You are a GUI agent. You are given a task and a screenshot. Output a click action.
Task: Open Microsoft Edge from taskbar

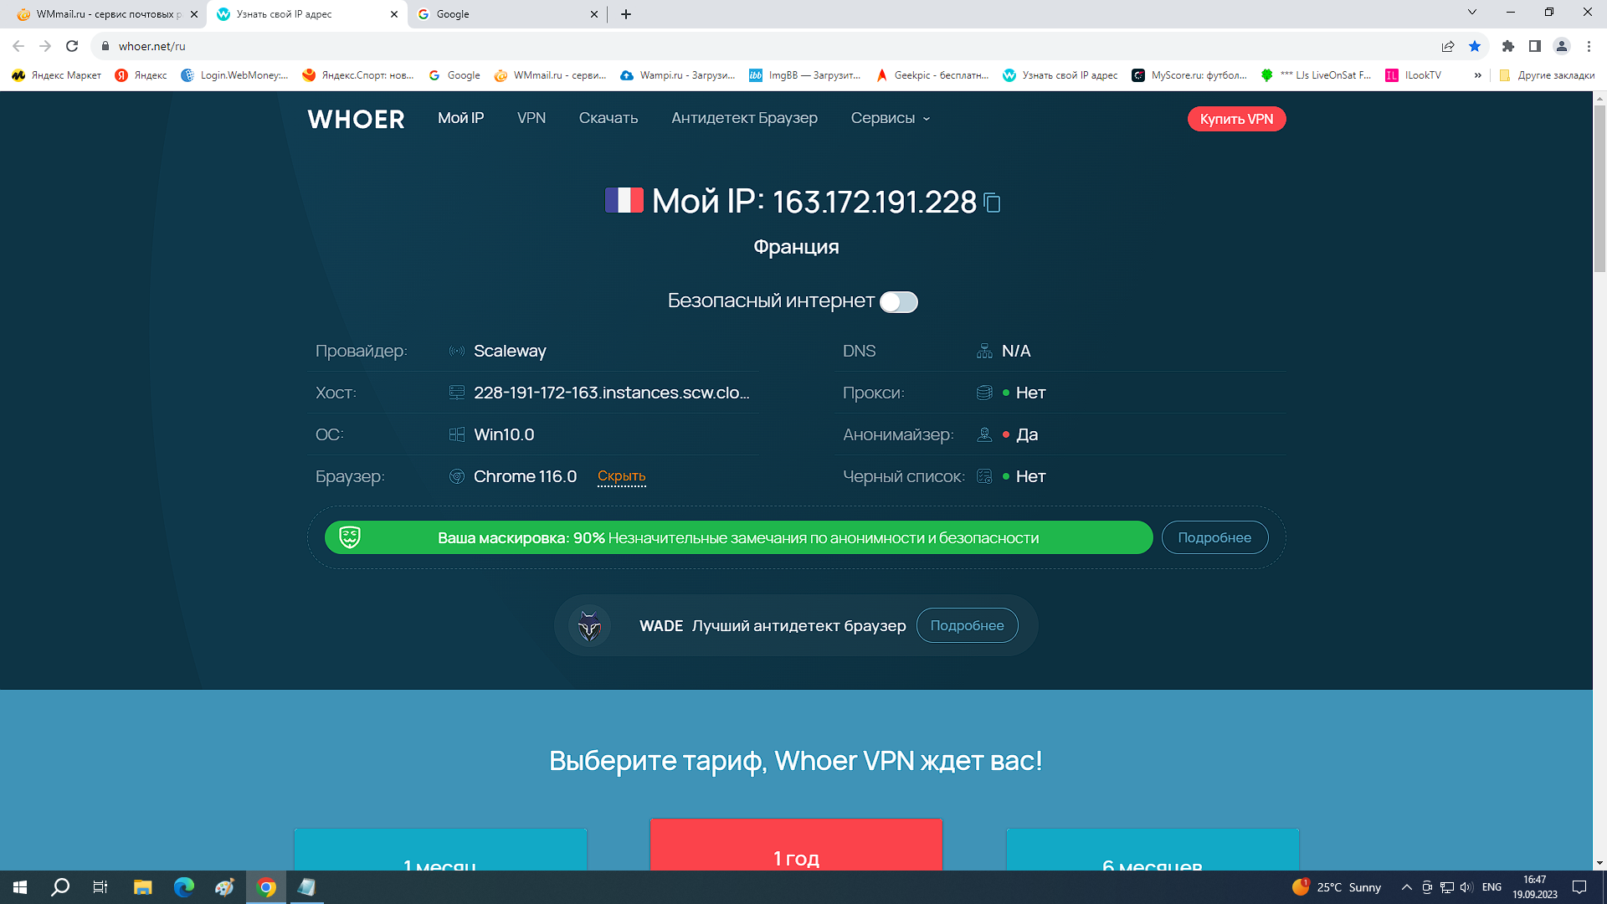click(x=183, y=887)
